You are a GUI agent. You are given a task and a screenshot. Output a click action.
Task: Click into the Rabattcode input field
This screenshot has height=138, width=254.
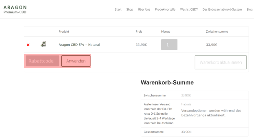43,61
